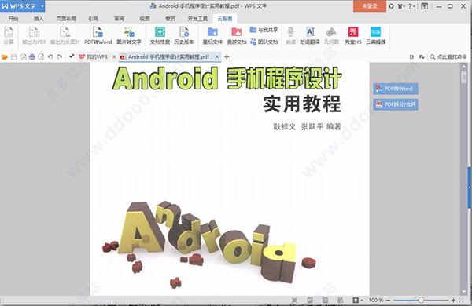Click the print icon in quick toolbar
Viewport: 472px width, 306px height.
[32, 56]
